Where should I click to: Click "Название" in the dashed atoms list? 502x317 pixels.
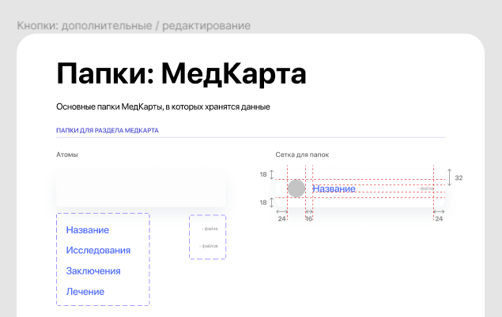(88, 229)
